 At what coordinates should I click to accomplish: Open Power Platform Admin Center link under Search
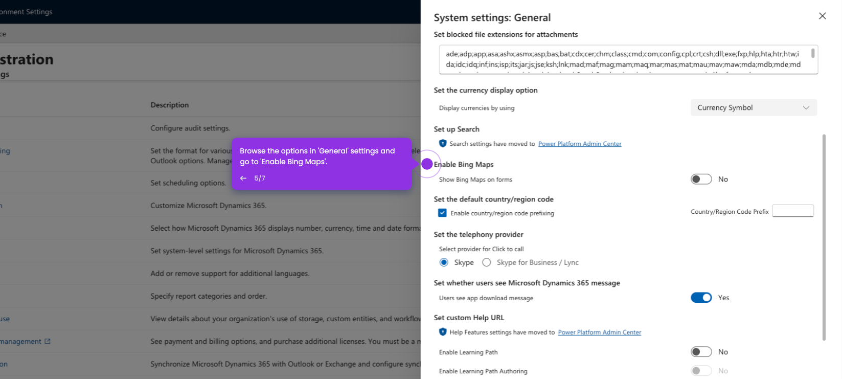point(580,144)
